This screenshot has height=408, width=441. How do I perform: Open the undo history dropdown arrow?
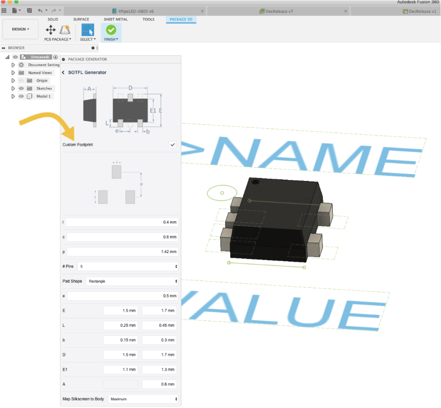tap(46, 10)
